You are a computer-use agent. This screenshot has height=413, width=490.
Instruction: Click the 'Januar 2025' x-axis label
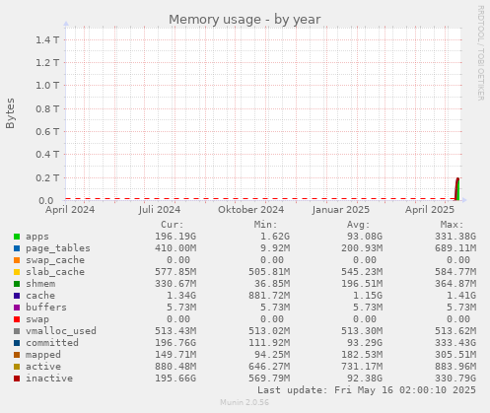[x=341, y=210]
